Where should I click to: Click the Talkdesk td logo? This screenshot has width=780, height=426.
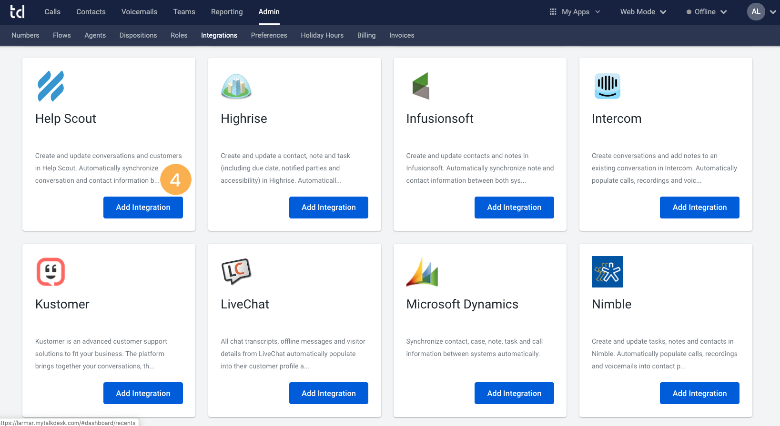(17, 11)
